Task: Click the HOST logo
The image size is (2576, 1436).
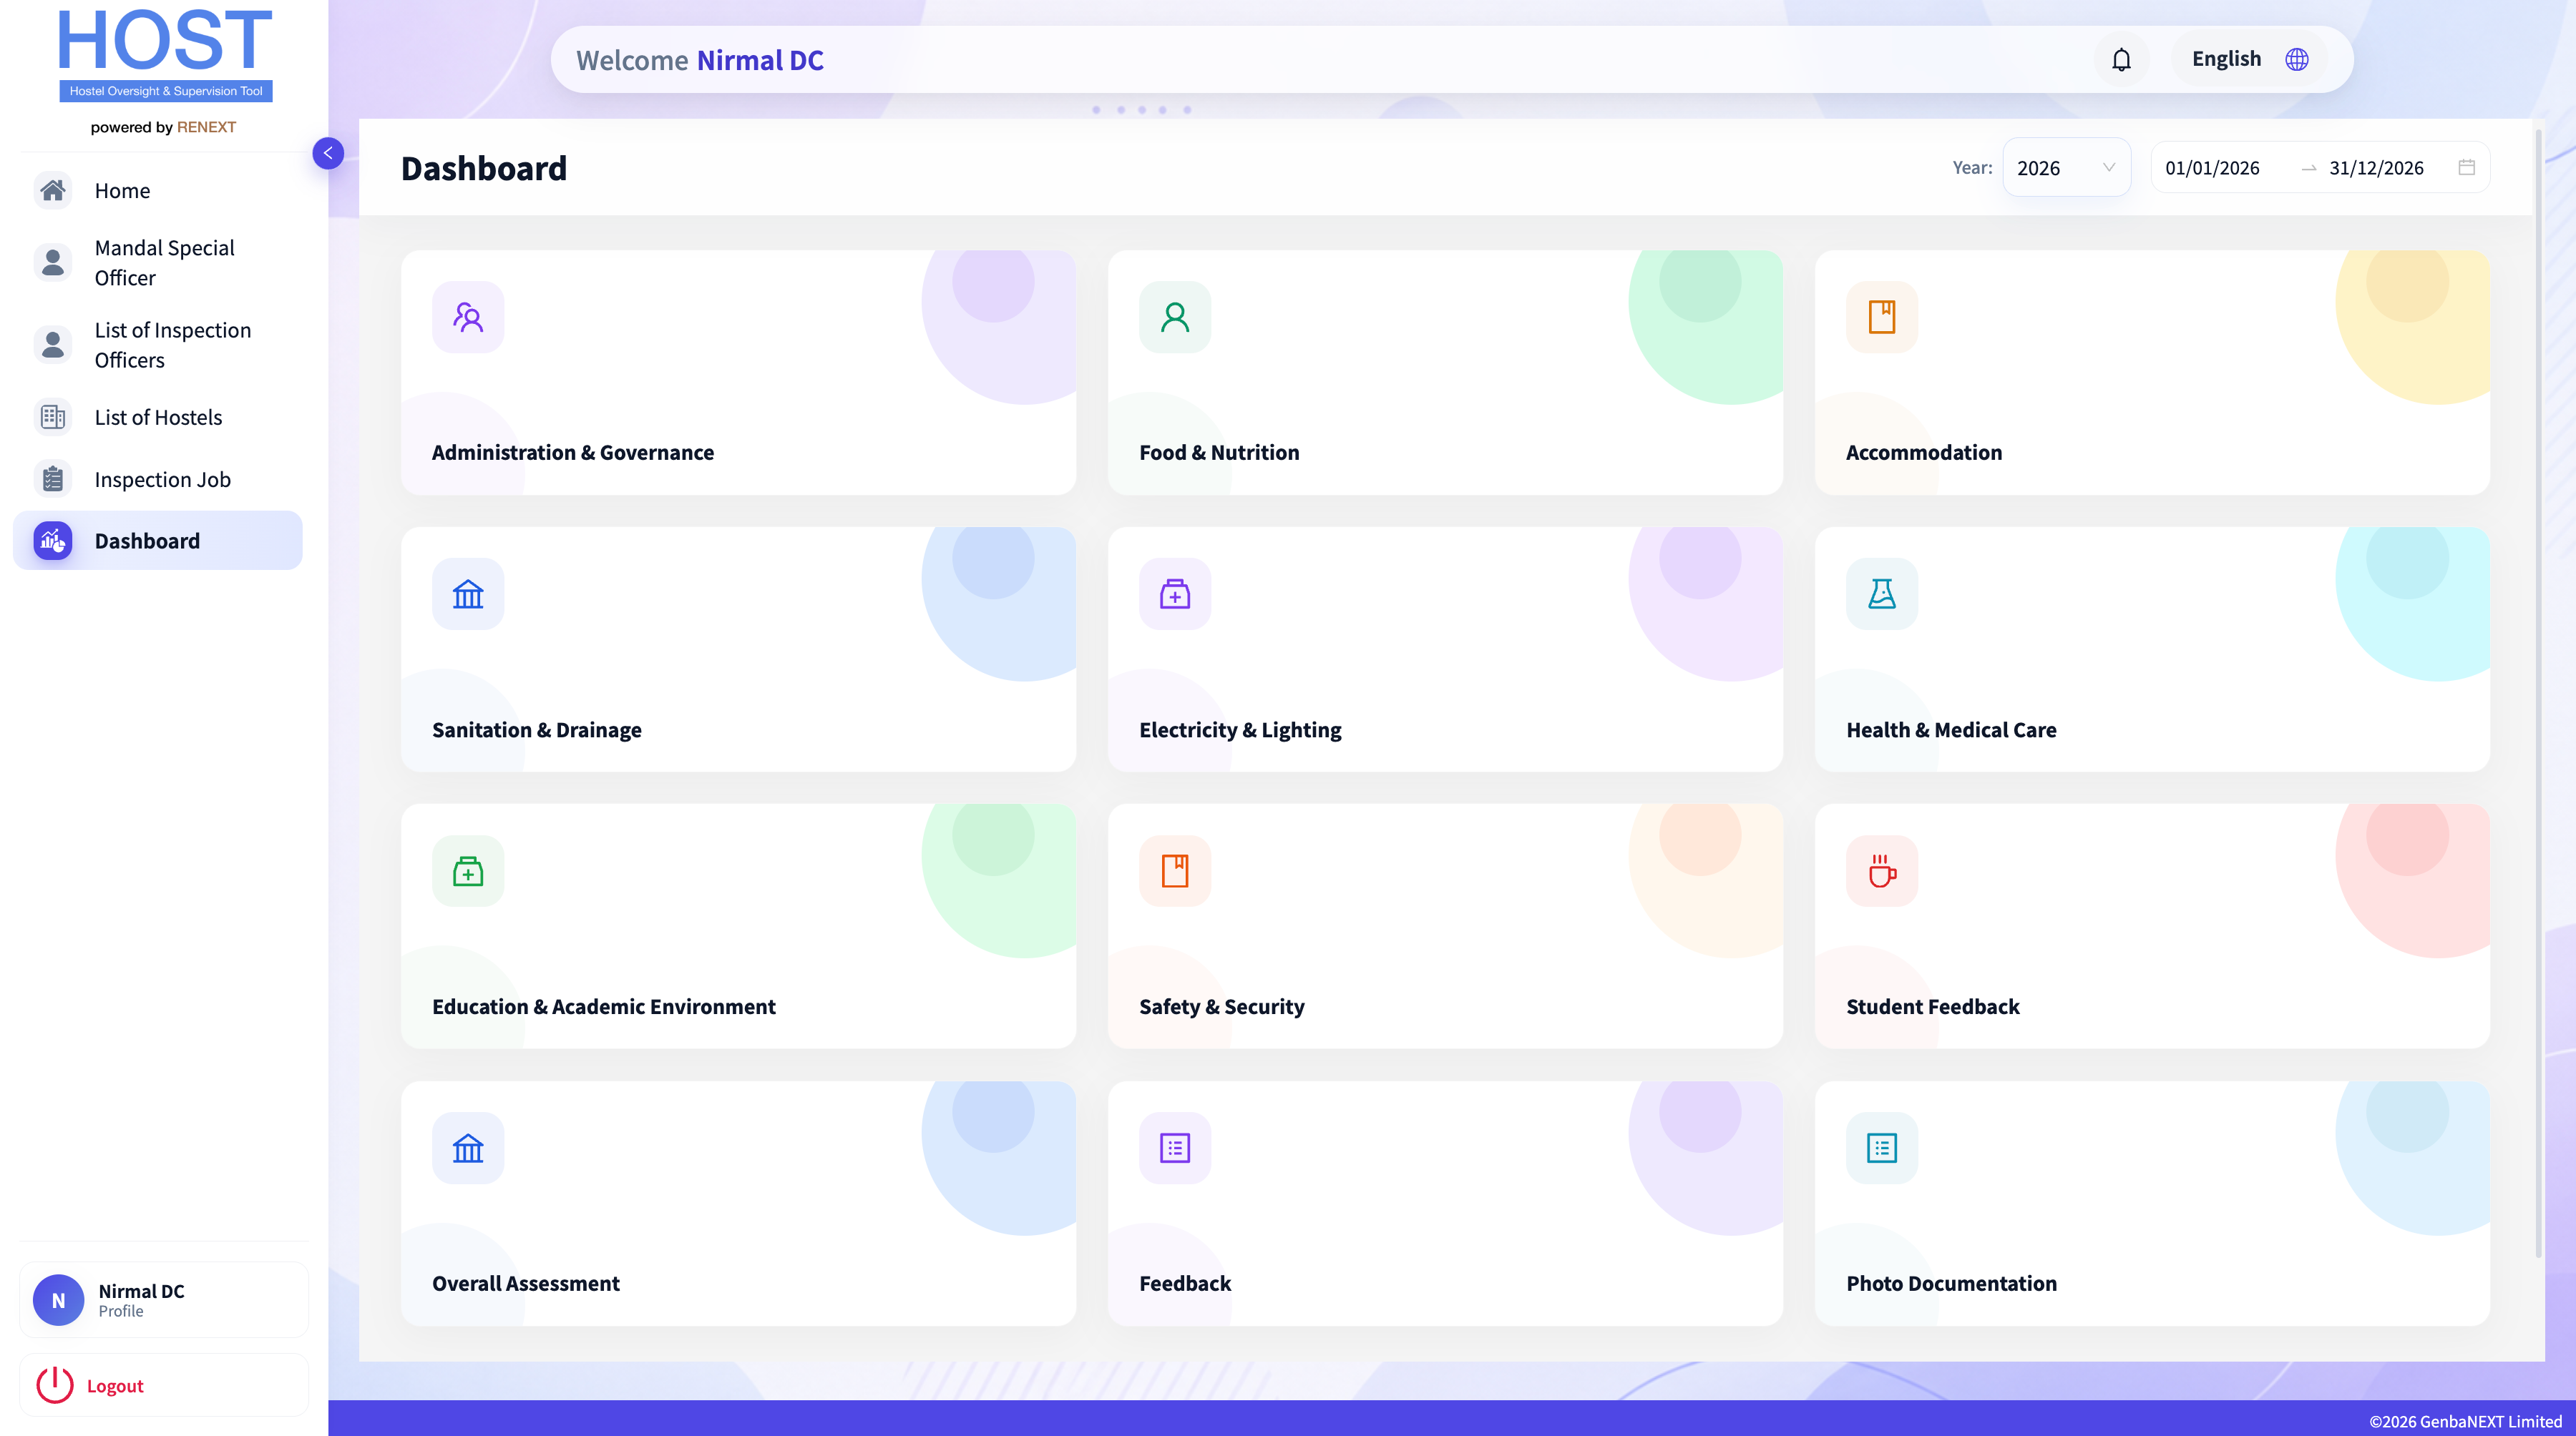Action: pos(165,55)
